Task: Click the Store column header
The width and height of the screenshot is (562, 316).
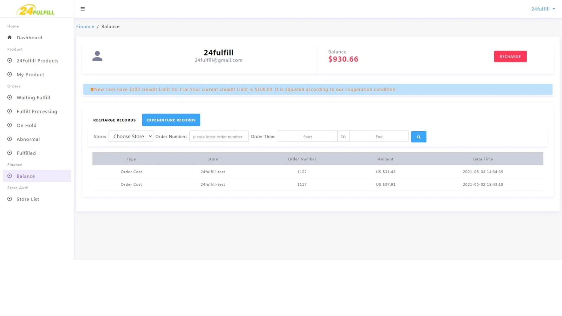Action: pyautogui.click(x=213, y=159)
